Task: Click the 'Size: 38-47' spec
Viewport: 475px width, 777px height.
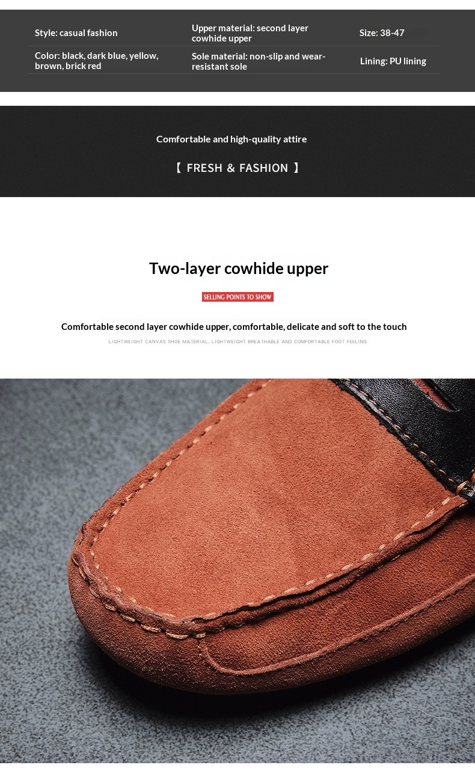Action: [x=382, y=33]
